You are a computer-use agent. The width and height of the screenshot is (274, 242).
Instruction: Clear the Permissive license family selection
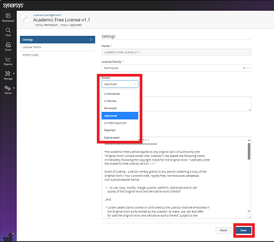pos(244,68)
